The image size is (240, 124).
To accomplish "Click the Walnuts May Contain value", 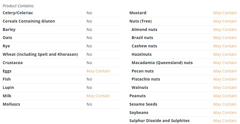I will [x=225, y=87].
